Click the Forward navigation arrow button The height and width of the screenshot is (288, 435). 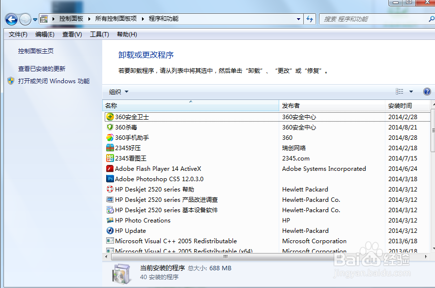pos(25,19)
